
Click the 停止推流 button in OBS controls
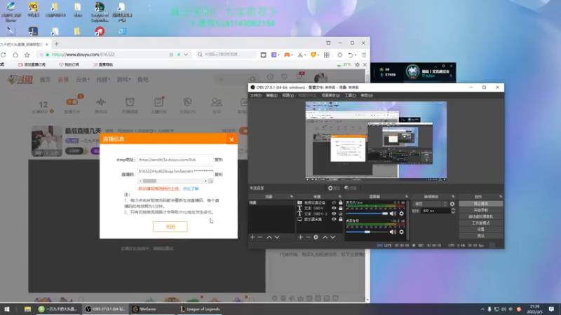480,204
